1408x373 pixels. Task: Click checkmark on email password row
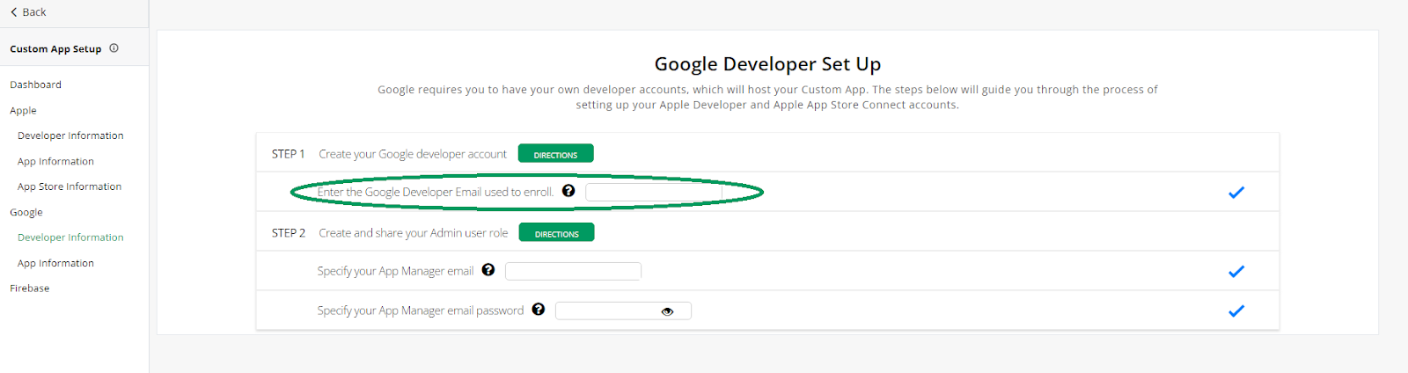coord(1236,311)
